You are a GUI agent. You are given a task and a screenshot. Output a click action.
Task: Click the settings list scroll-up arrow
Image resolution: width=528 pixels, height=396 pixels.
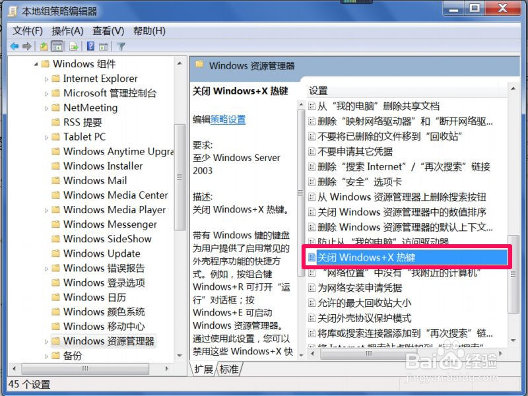[x=513, y=88]
